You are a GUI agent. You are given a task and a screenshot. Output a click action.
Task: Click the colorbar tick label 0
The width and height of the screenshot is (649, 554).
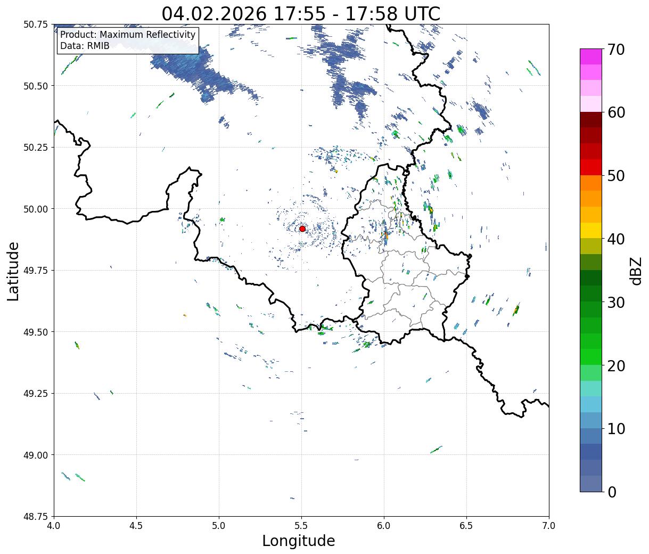(x=612, y=492)
